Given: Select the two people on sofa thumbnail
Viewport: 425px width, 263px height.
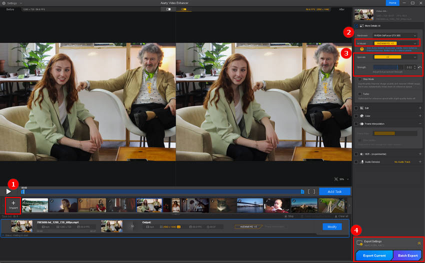Looking at the screenshot, I should [x=149, y=205].
